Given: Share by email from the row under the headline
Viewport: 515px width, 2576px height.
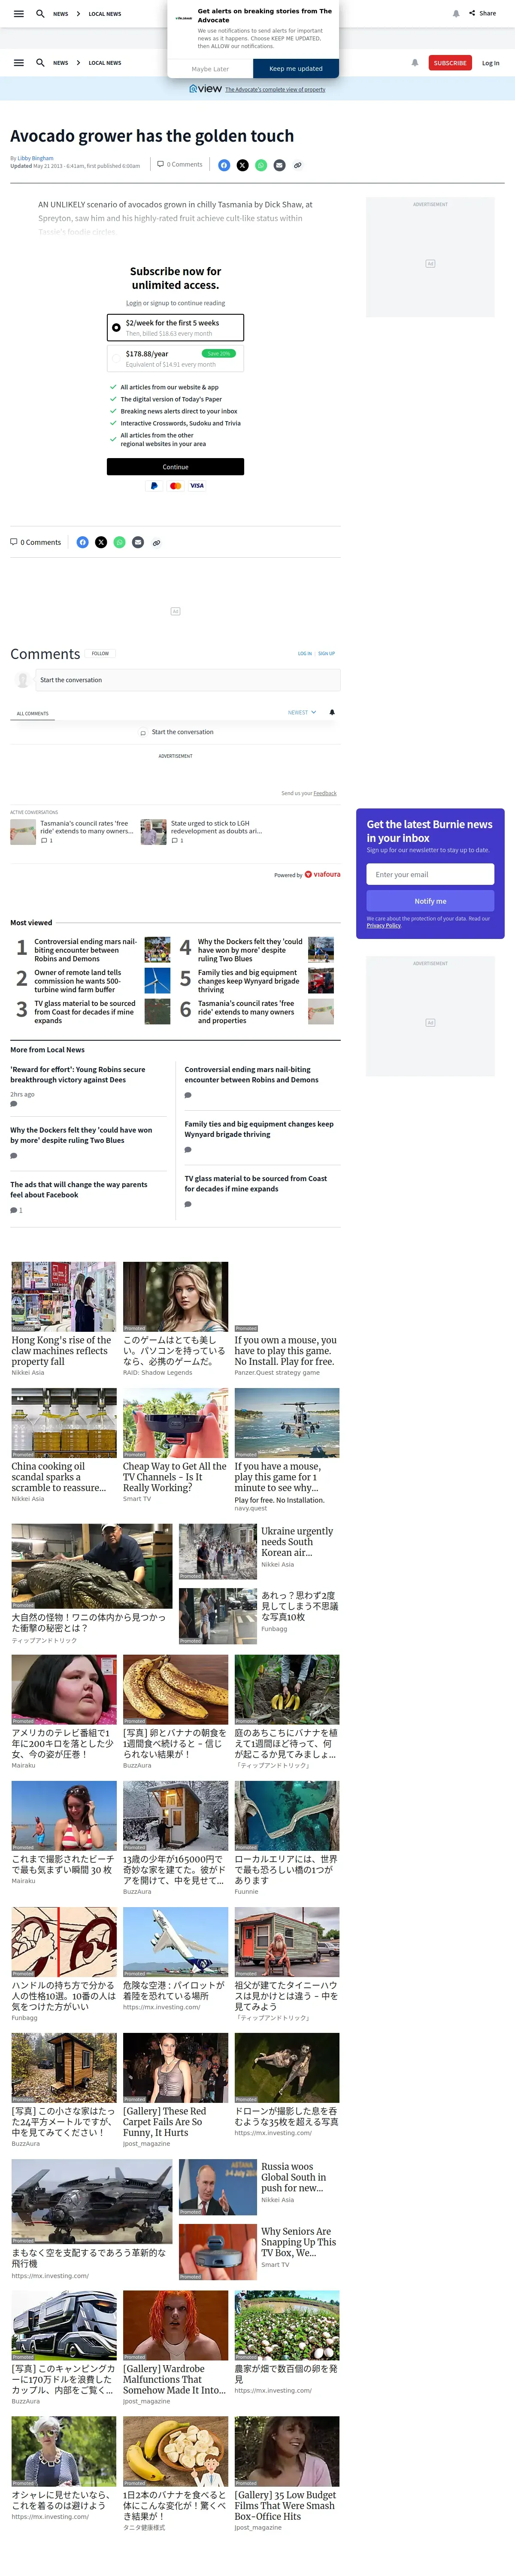Looking at the screenshot, I should (279, 165).
